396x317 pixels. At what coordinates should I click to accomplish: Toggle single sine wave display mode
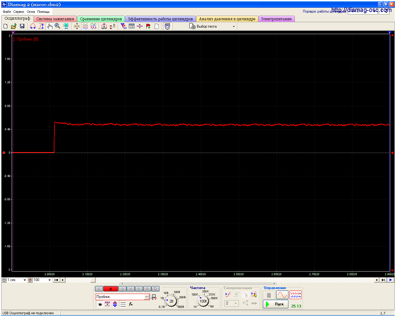pyautogui.click(x=282, y=295)
